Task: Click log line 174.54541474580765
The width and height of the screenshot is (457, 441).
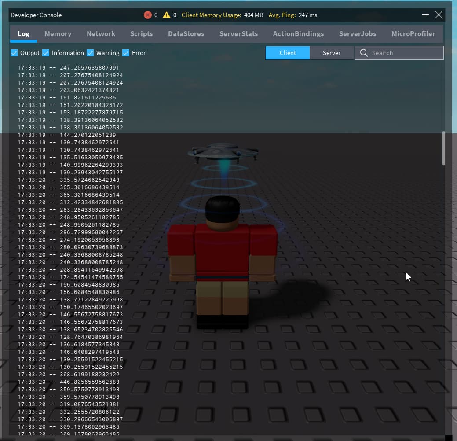Action: (x=70, y=277)
